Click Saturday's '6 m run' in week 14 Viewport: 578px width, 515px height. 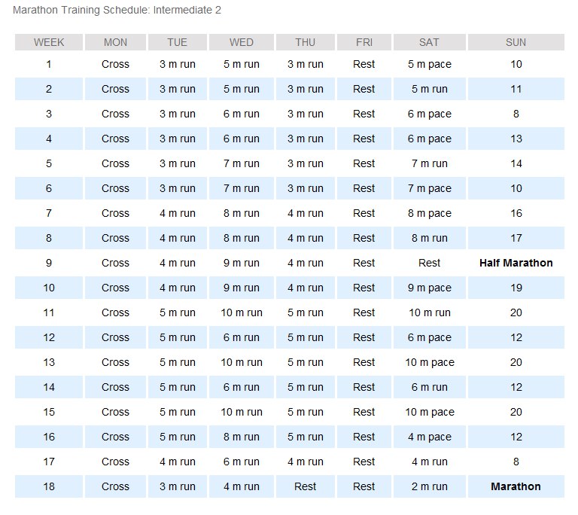tap(430, 387)
